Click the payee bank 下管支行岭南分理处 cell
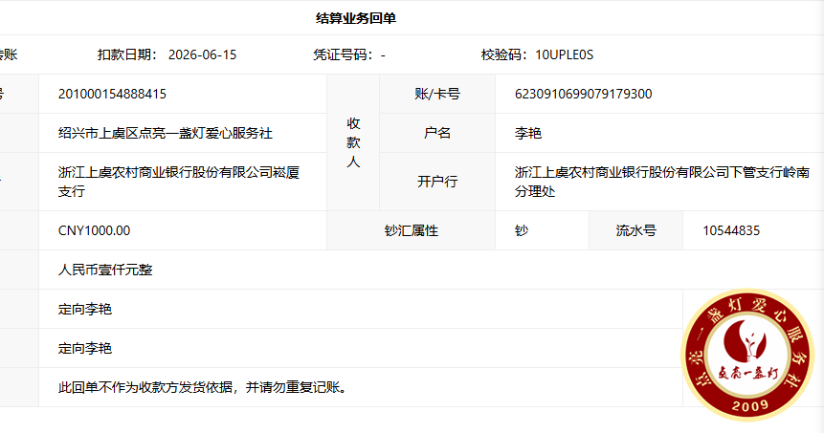Viewport: 824px width, 433px height. (x=659, y=182)
